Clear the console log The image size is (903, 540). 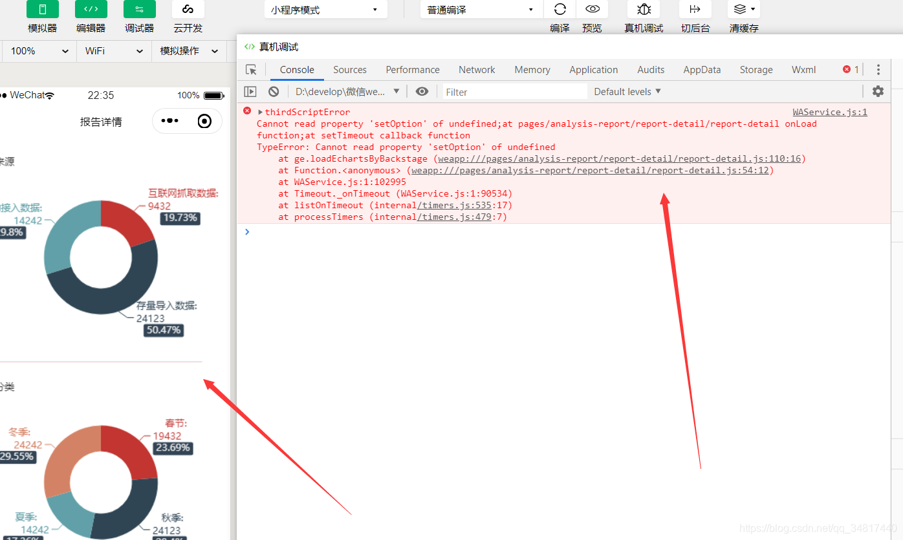(274, 92)
